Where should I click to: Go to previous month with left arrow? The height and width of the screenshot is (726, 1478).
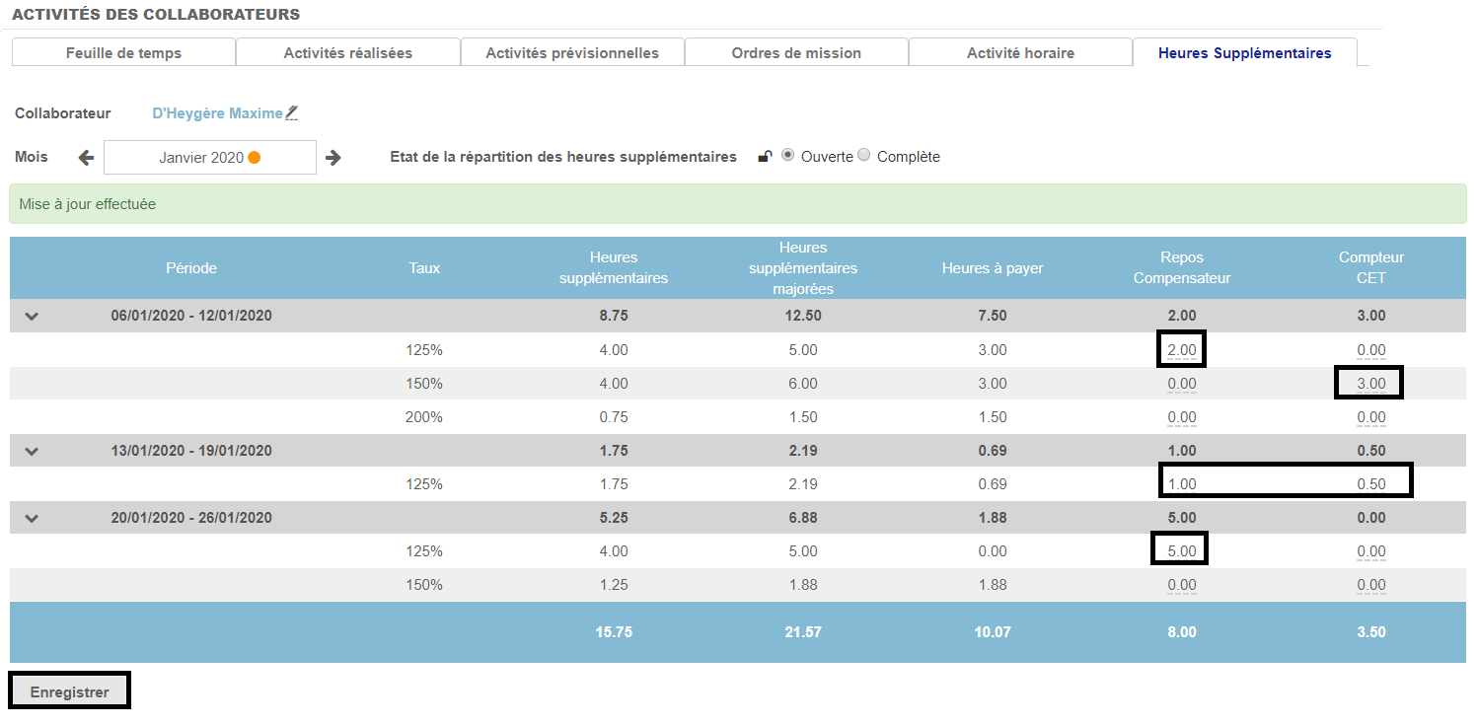point(86,158)
